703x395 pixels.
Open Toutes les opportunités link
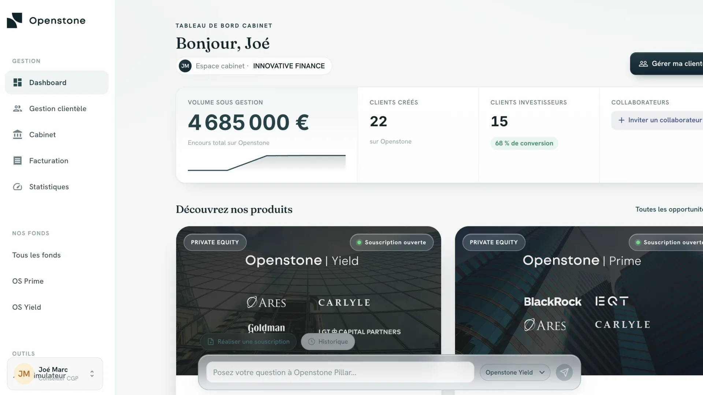coord(669,209)
